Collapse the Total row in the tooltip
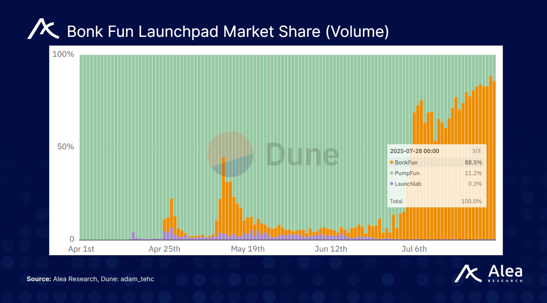The height and width of the screenshot is (303, 547). pos(396,201)
